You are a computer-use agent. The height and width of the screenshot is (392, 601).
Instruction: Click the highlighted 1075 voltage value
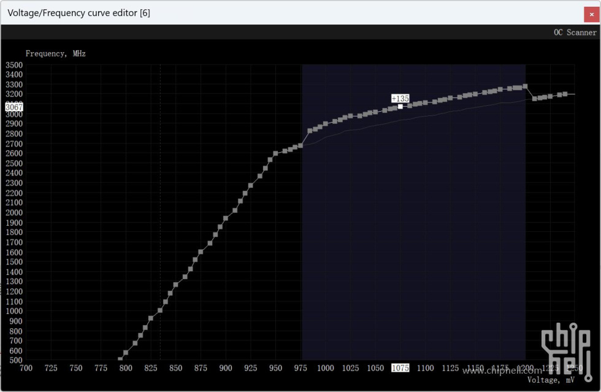(x=400, y=368)
